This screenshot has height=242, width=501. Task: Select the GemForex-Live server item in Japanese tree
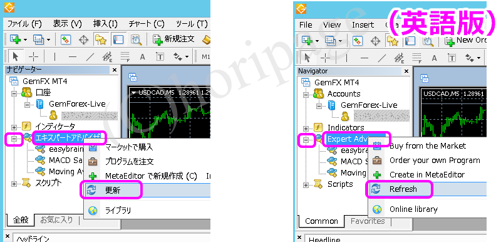(x=77, y=104)
